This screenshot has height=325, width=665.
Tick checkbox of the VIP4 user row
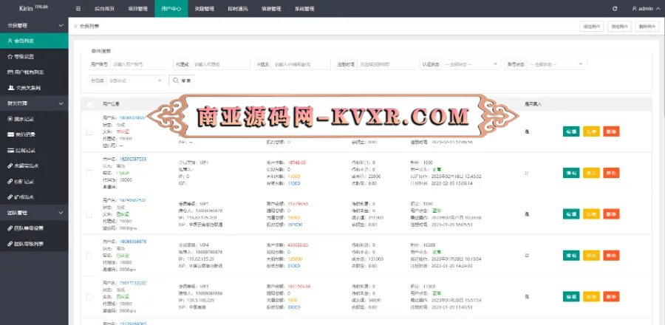(x=89, y=256)
